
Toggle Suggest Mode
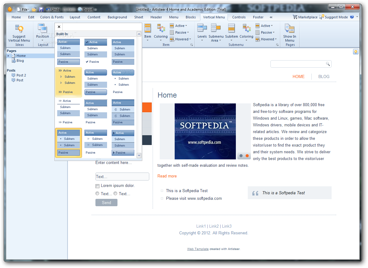tap(333, 17)
